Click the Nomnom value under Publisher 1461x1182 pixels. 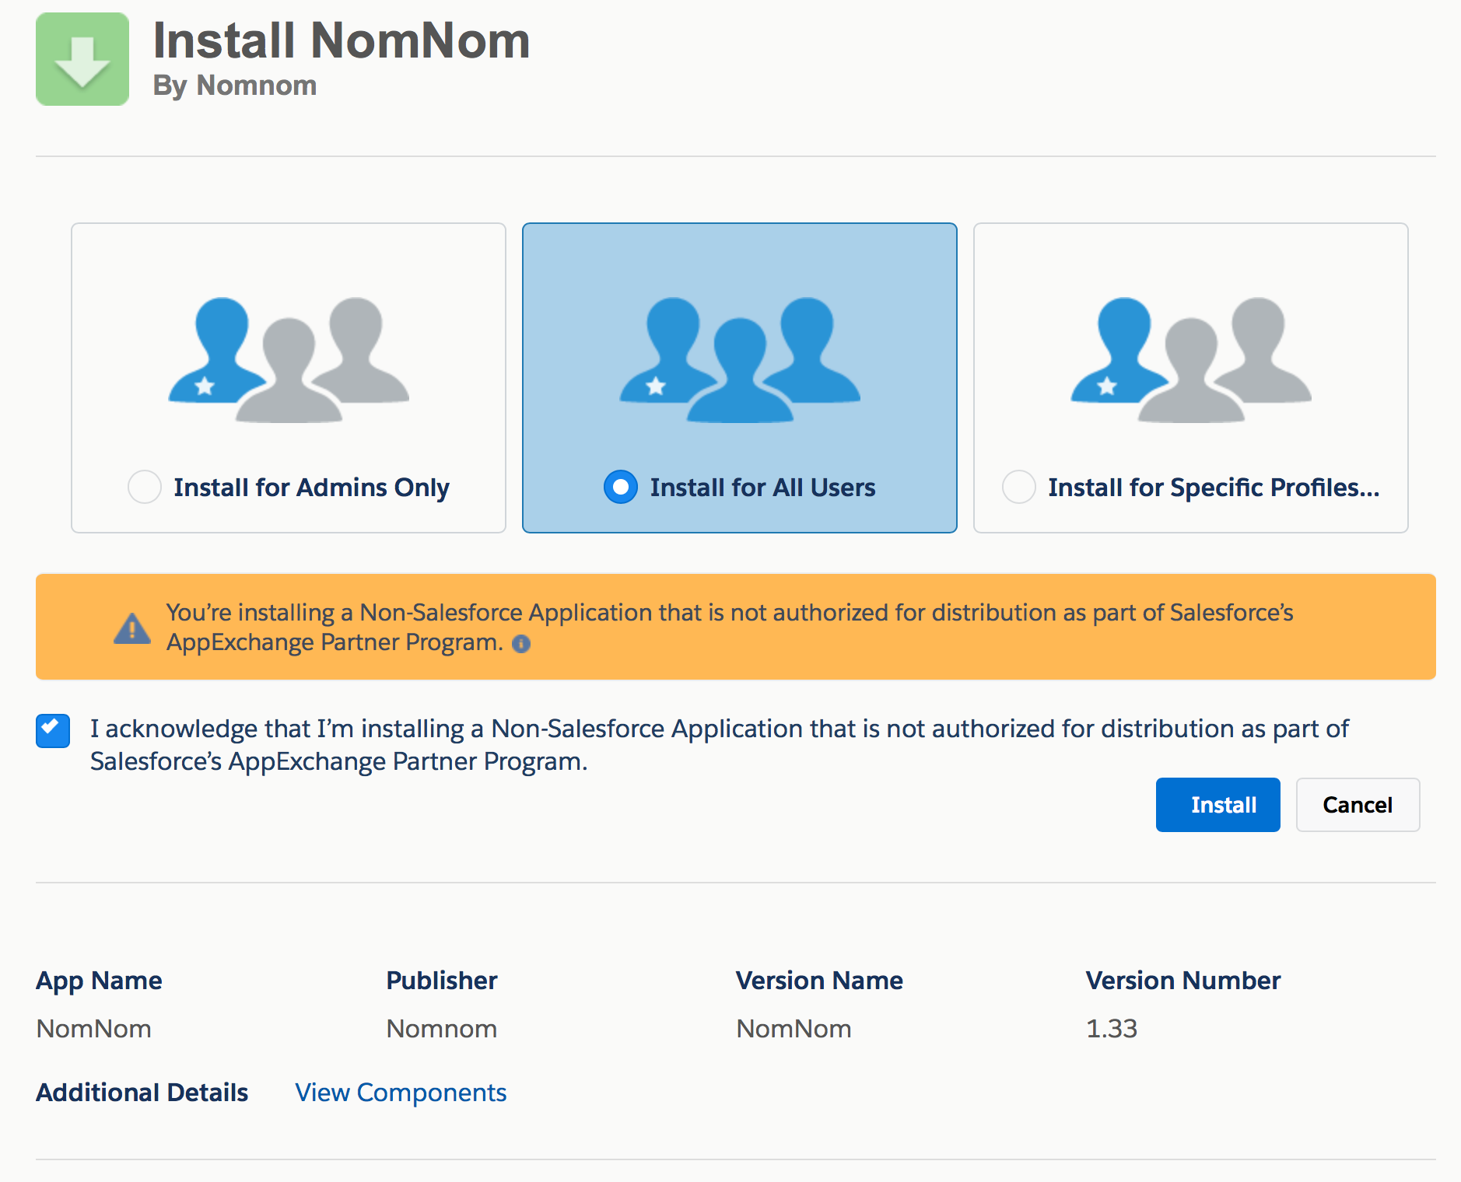pos(442,1029)
